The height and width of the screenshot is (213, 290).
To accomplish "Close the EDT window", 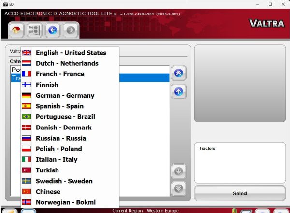I will pos(283,4).
